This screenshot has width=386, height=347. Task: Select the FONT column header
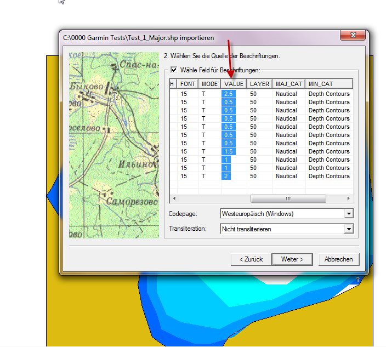(x=188, y=84)
